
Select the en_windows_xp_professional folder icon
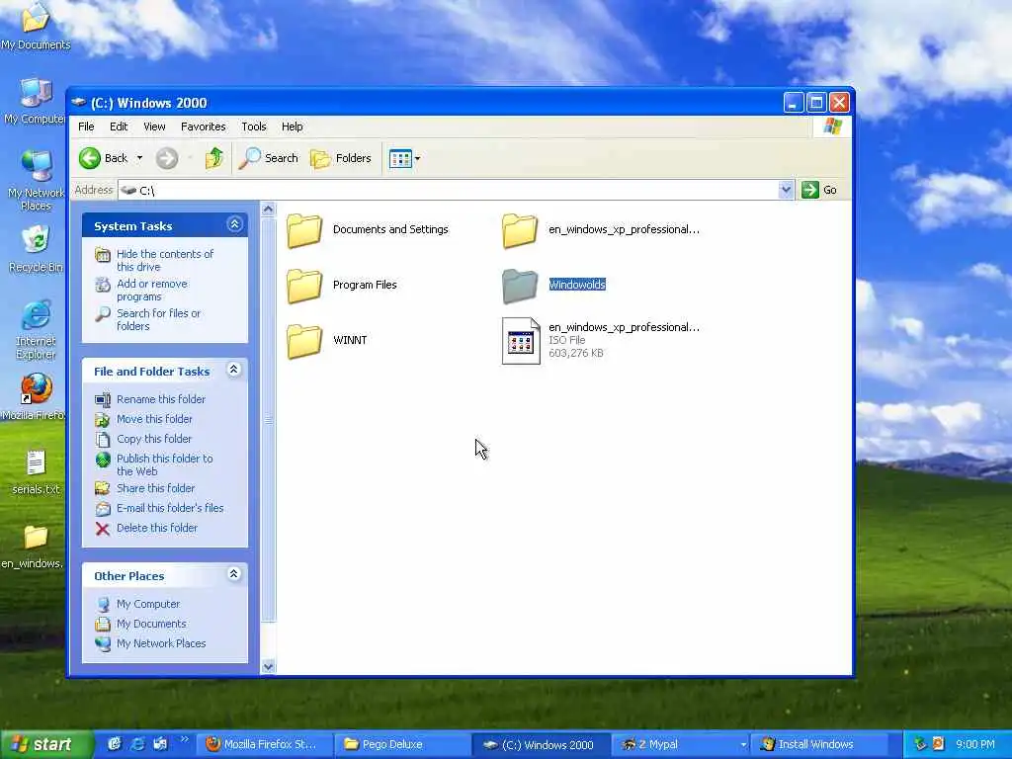point(520,230)
